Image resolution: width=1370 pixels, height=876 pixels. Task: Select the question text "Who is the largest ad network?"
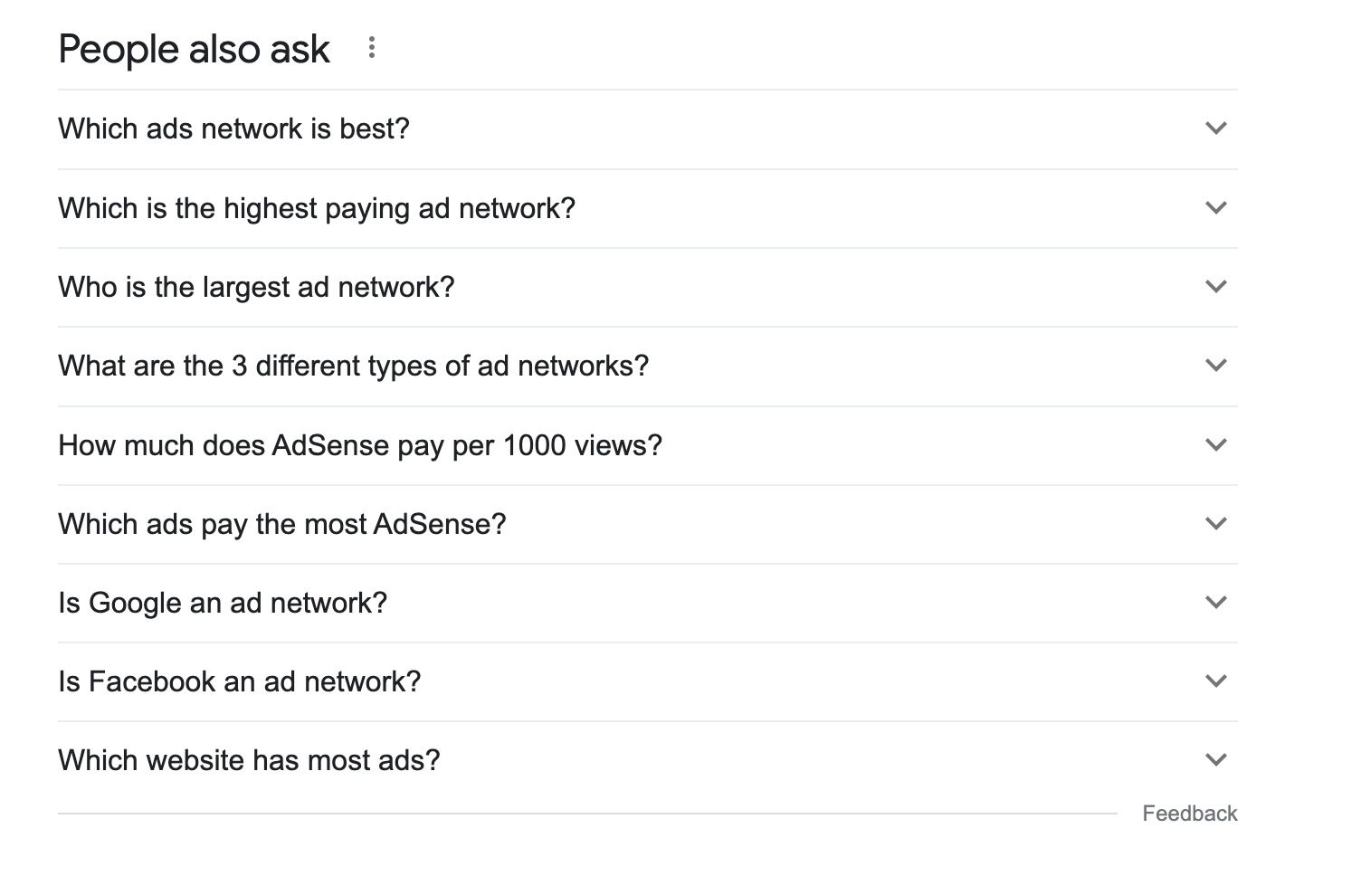click(256, 287)
